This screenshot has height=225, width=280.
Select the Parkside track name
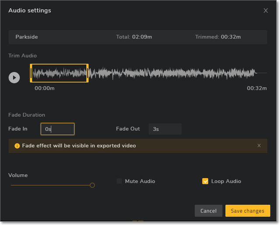click(x=27, y=37)
